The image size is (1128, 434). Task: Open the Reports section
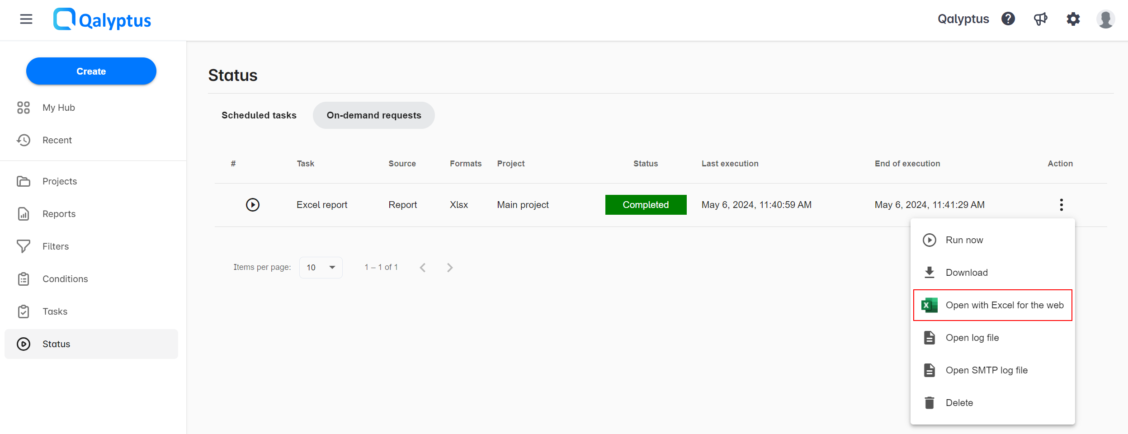click(59, 213)
